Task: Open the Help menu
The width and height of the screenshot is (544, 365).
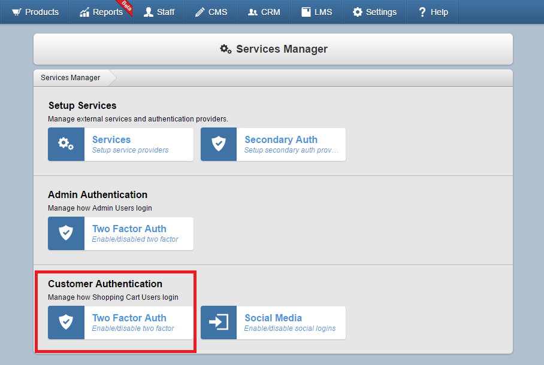Action: pyautogui.click(x=433, y=12)
